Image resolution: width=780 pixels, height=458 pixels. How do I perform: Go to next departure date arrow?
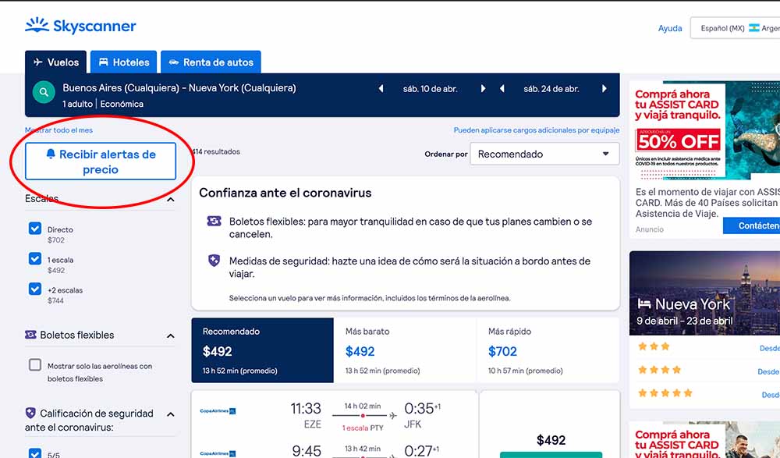point(483,89)
